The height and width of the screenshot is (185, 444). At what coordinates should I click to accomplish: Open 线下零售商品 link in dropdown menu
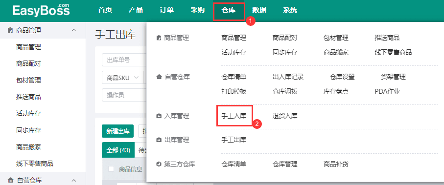point(393,52)
